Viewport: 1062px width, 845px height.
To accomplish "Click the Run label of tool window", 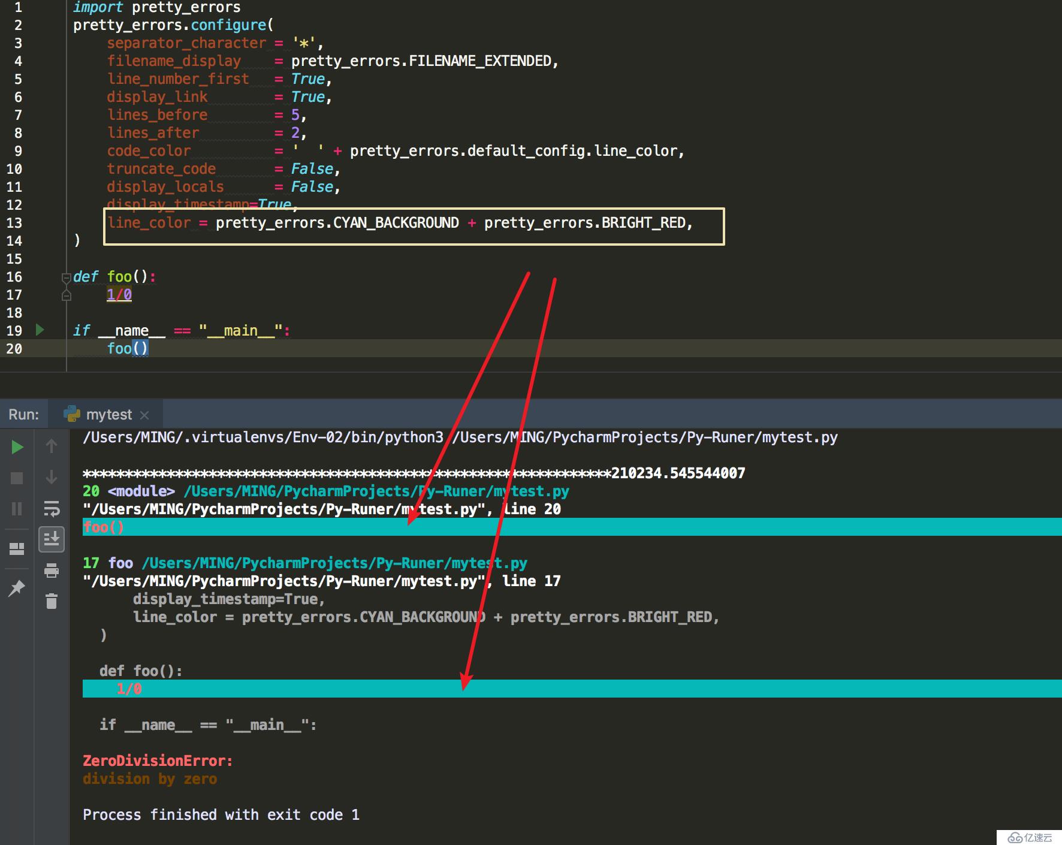I will pyautogui.click(x=23, y=415).
